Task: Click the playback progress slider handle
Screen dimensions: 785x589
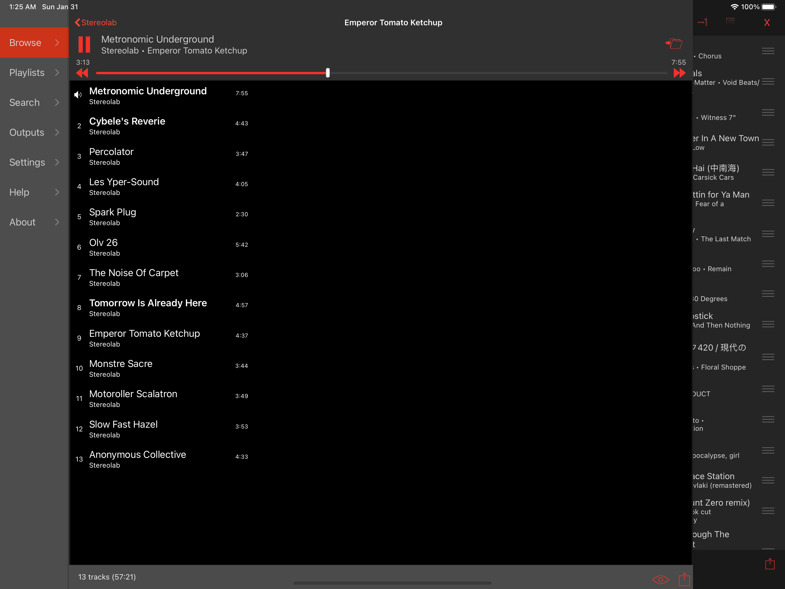Action: [328, 73]
